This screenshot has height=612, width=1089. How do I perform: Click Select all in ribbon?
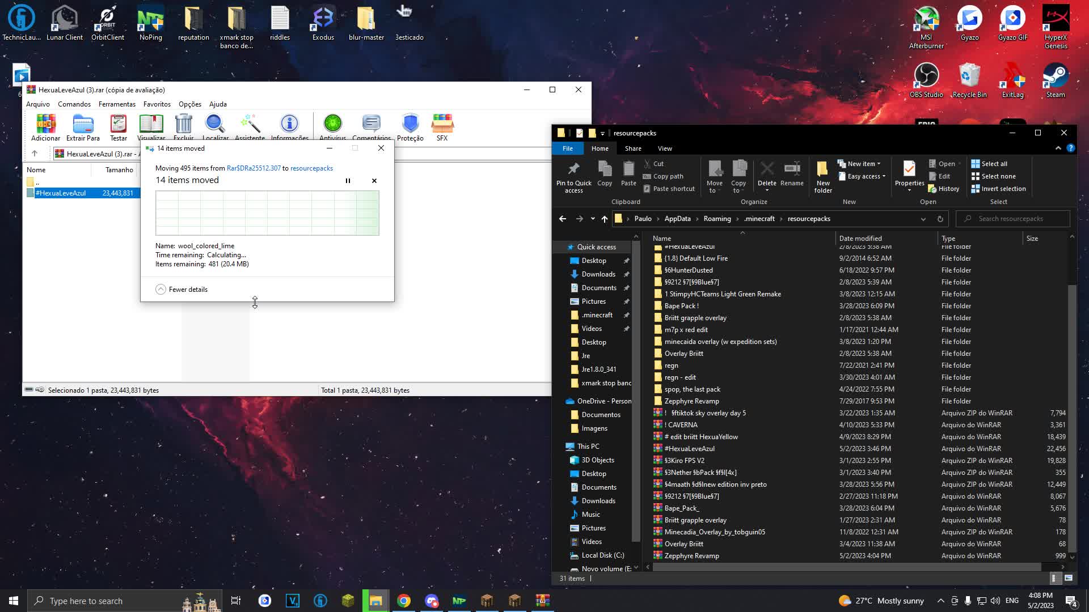(x=994, y=164)
